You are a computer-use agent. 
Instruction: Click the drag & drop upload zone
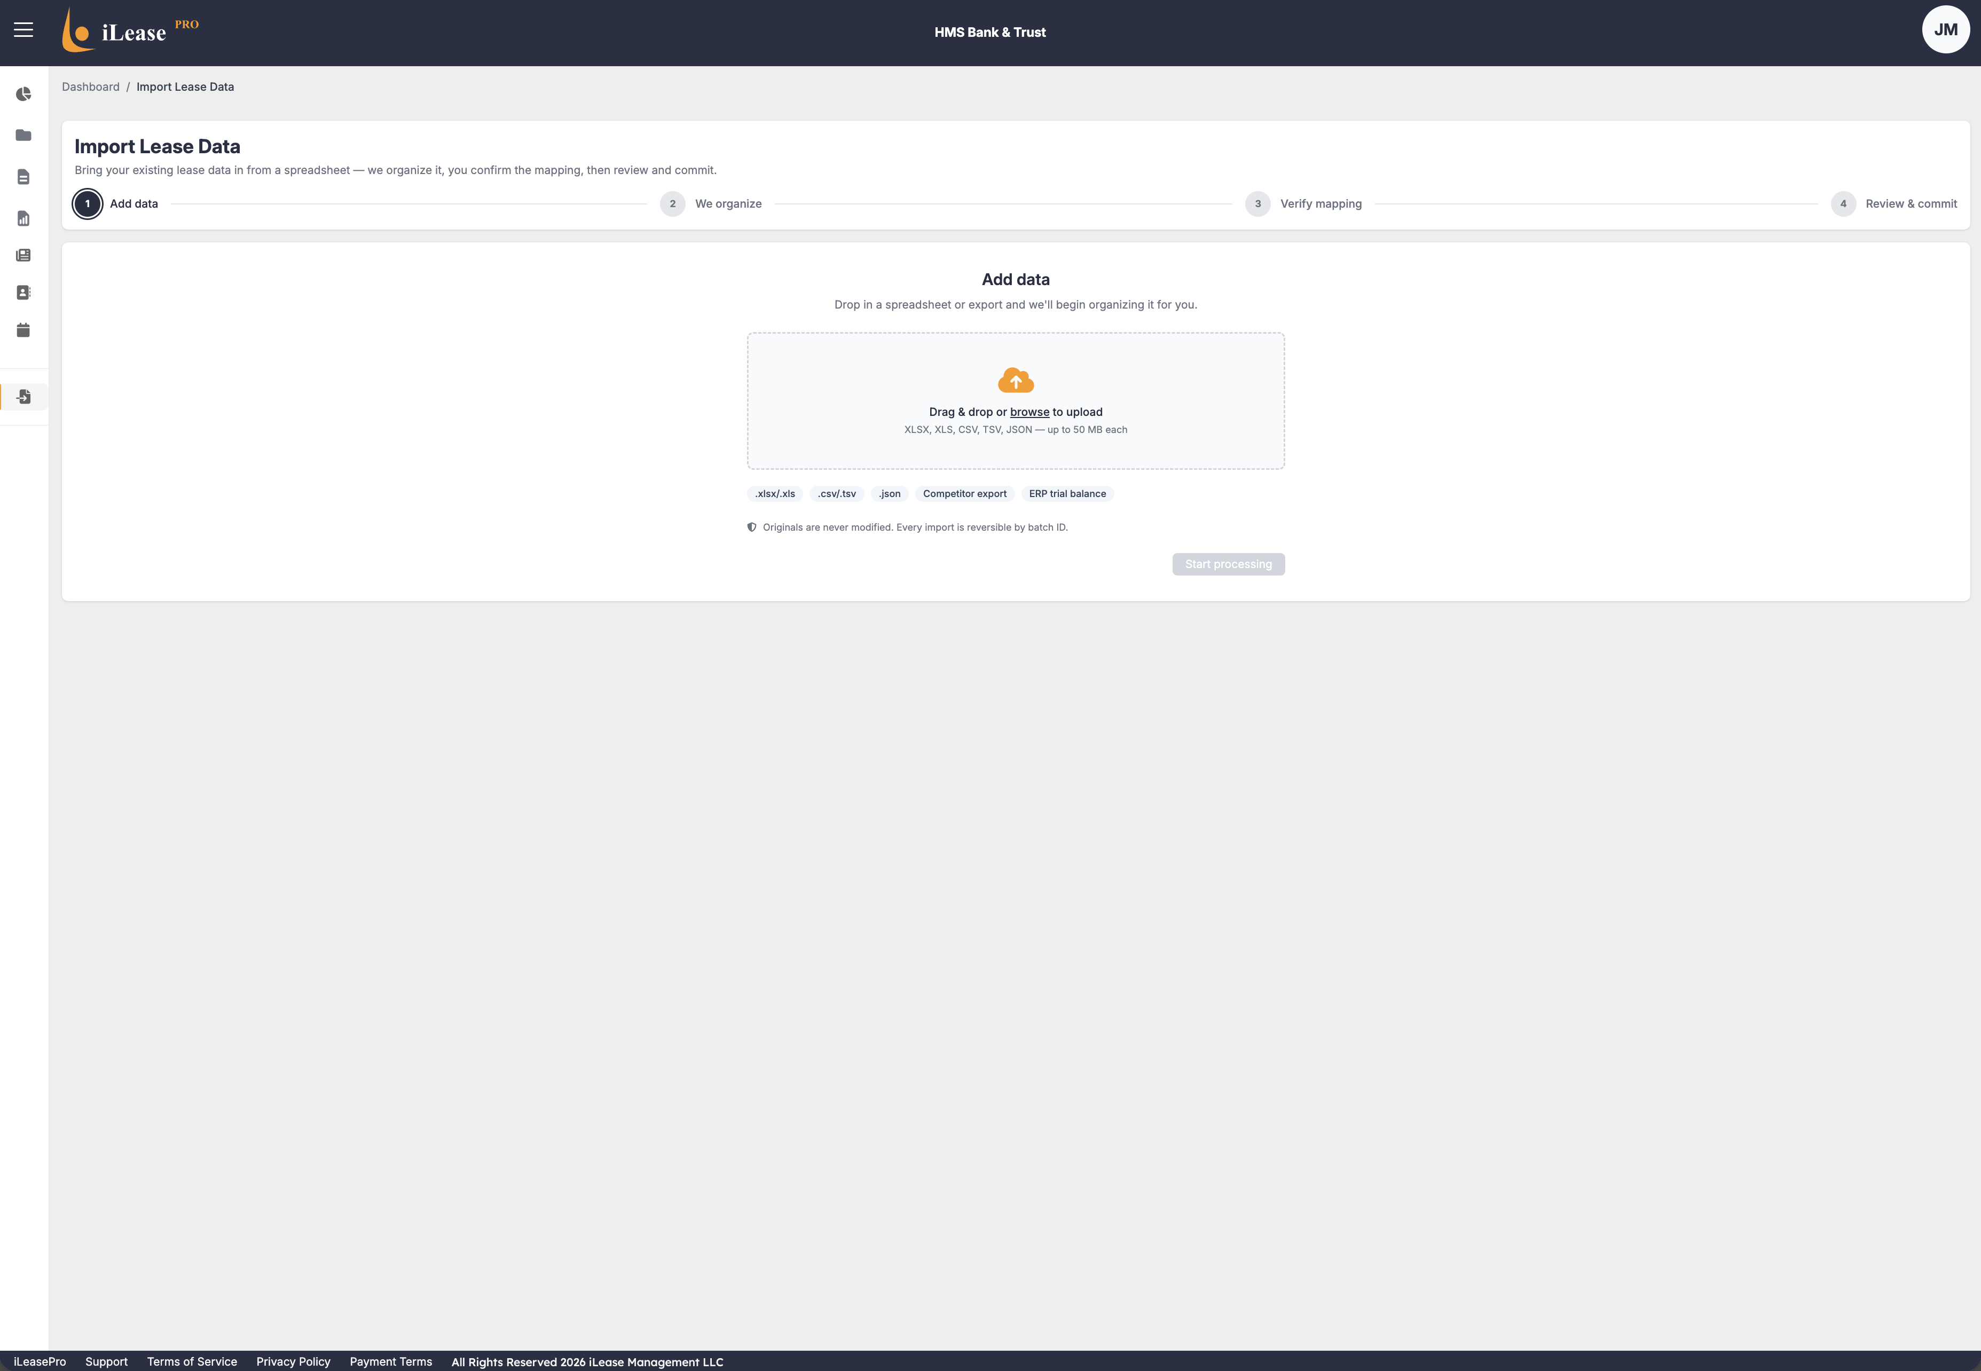tap(1016, 401)
